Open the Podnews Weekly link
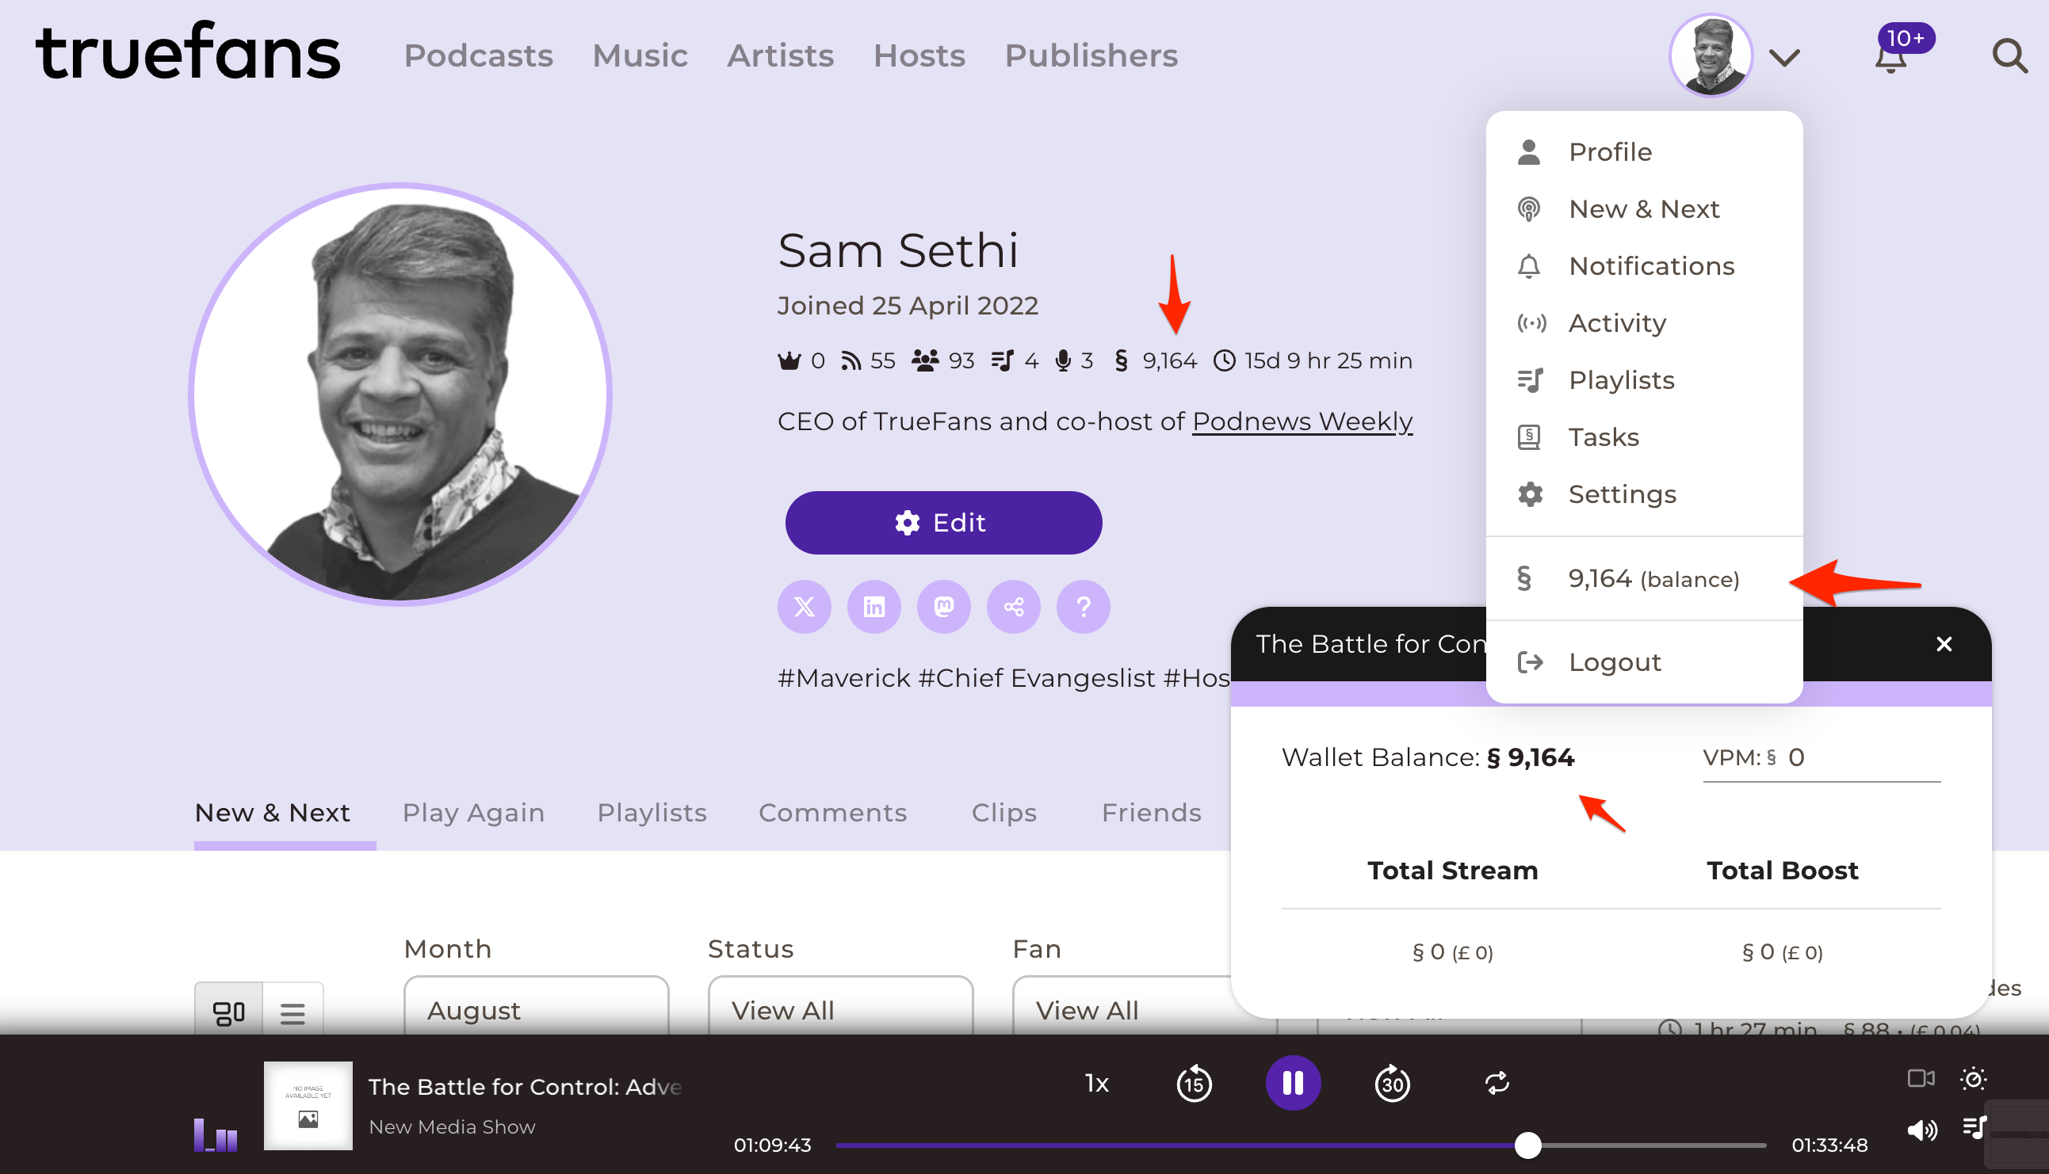 coord(1302,421)
